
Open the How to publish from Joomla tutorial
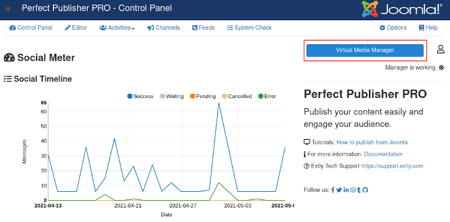372,142
